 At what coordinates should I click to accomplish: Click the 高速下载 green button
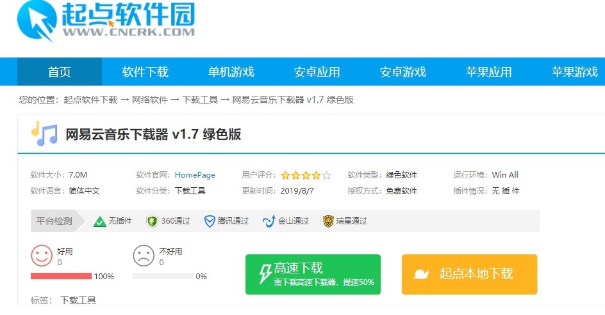pos(313,274)
